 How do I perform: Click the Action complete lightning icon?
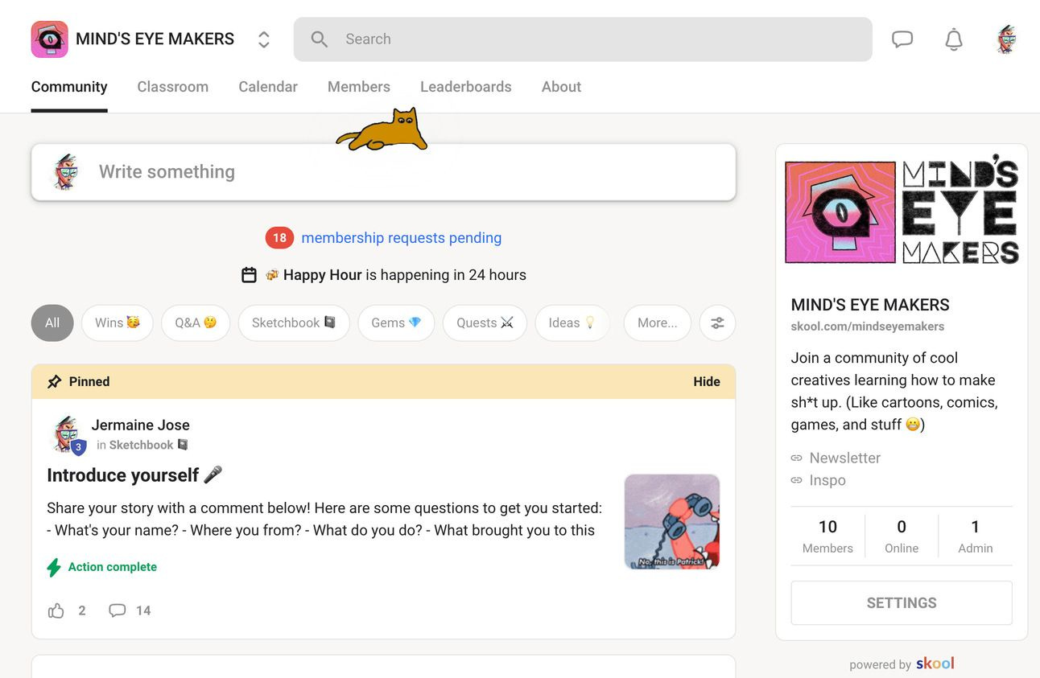pyautogui.click(x=54, y=568)
